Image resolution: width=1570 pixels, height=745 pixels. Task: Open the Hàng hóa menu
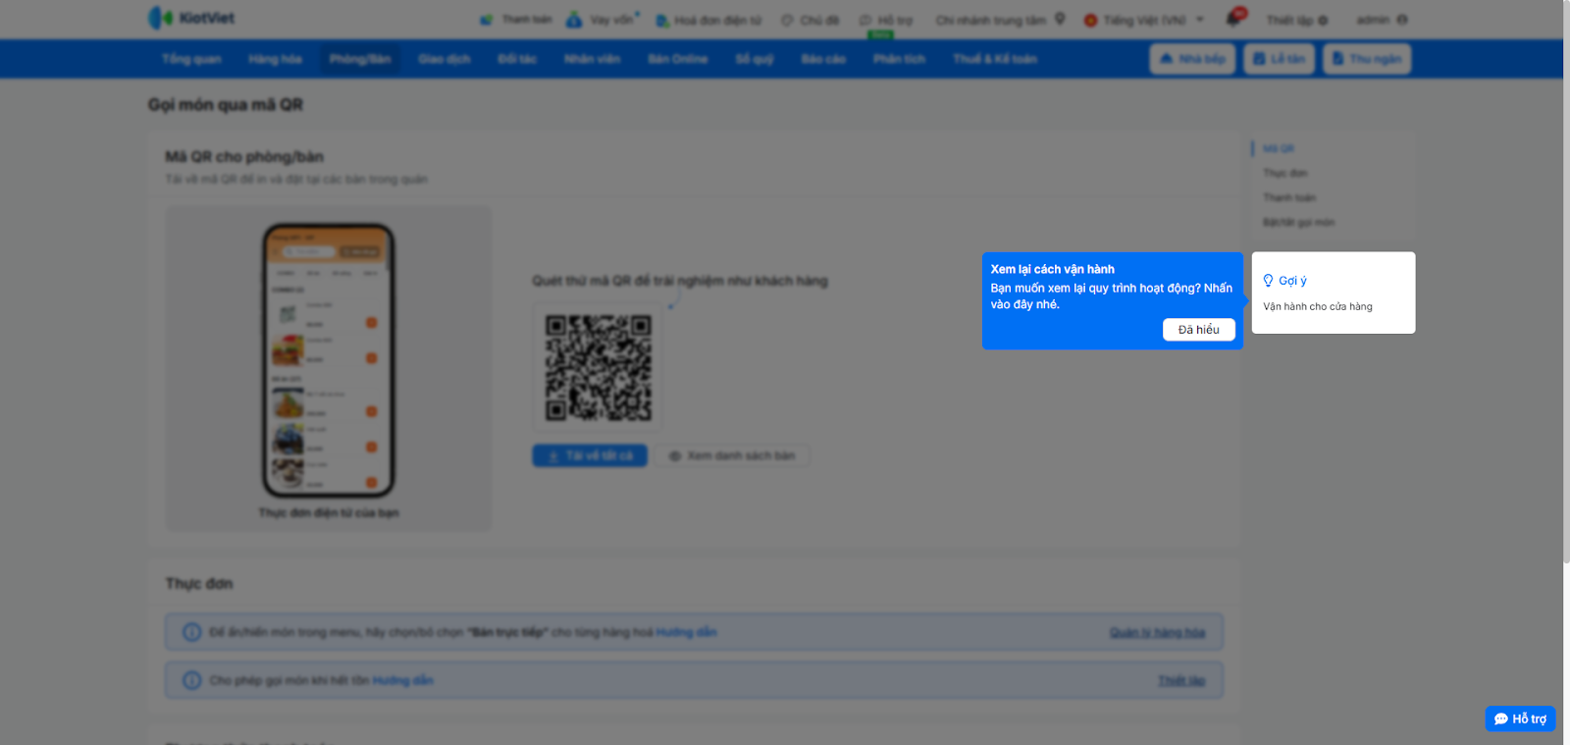tap(275, 59)
